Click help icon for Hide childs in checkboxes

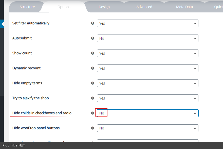pyautogui.click(x=92, y=113)
